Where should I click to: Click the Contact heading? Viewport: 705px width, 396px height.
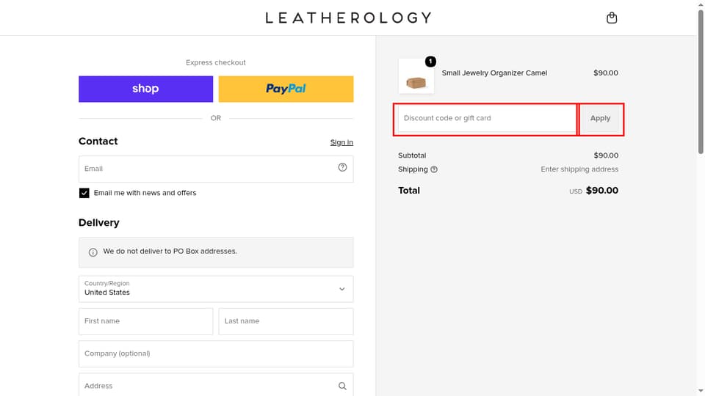coord(98,141)
